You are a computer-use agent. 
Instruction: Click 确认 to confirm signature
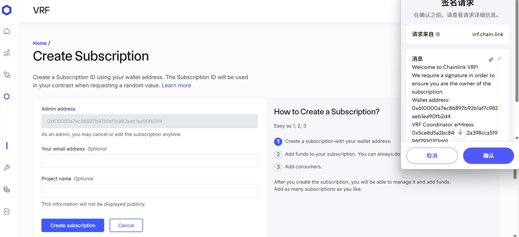[488, 156]
